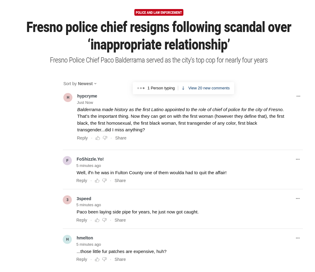
Task: Share 3speed's comment
Action: point(120,220)
